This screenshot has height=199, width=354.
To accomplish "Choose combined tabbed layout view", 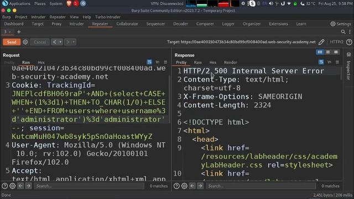I will point(336,52).
